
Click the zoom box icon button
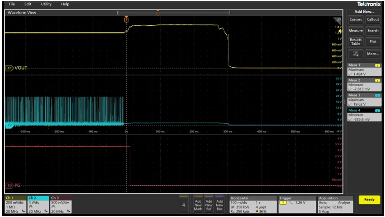[x=356, y=54]
